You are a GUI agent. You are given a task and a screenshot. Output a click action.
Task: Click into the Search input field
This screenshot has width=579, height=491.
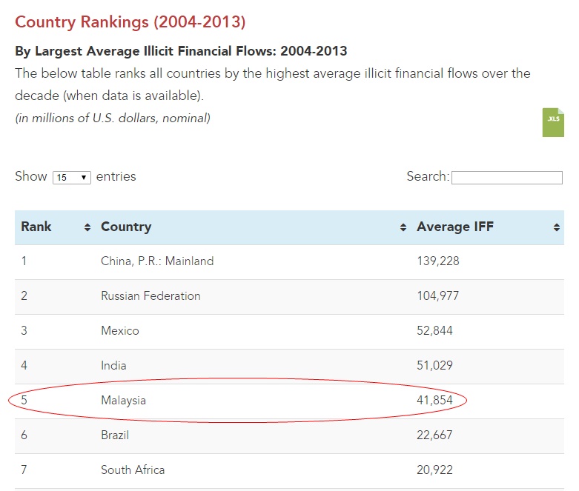(x=507, y=178)
